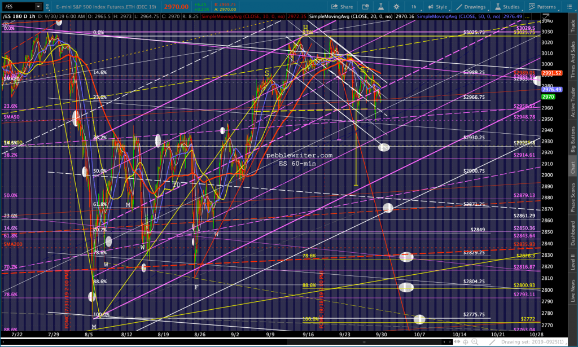Image resolution: width=578 pixels, height=347 pixels.
Task: Click the Times And Sales sidebar tab
Action: tap(573, 60)
